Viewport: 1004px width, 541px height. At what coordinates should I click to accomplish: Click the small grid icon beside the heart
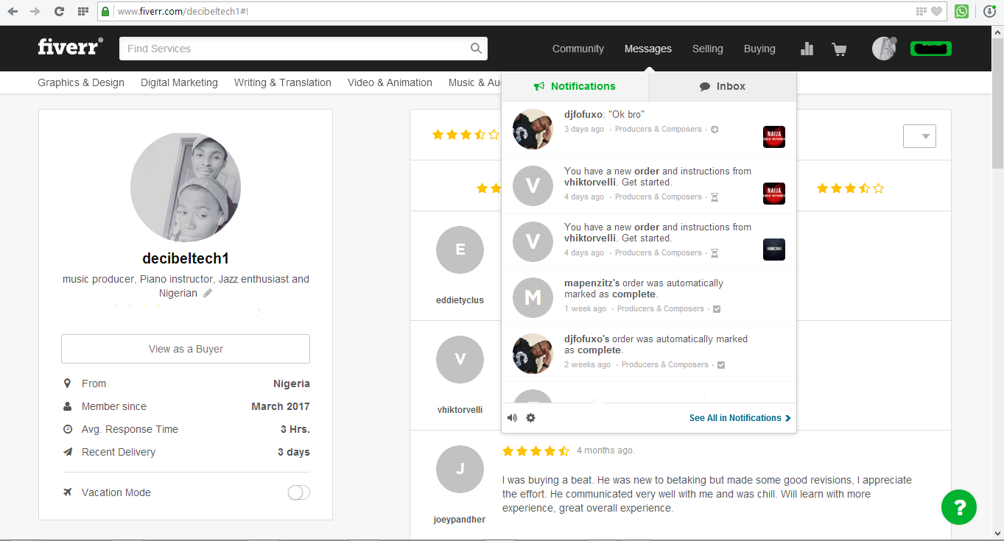coord(921,11)
